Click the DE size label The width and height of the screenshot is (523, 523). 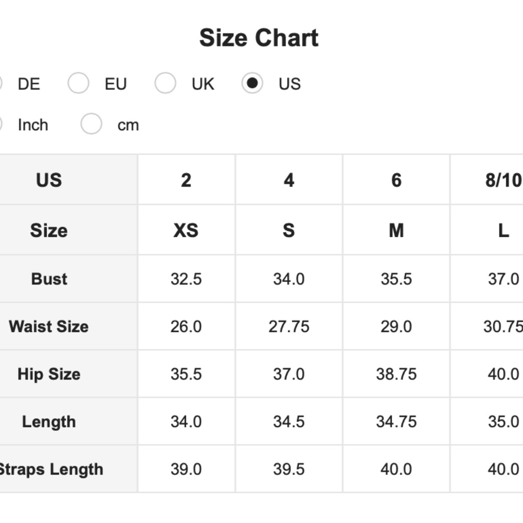pos(29,84)
